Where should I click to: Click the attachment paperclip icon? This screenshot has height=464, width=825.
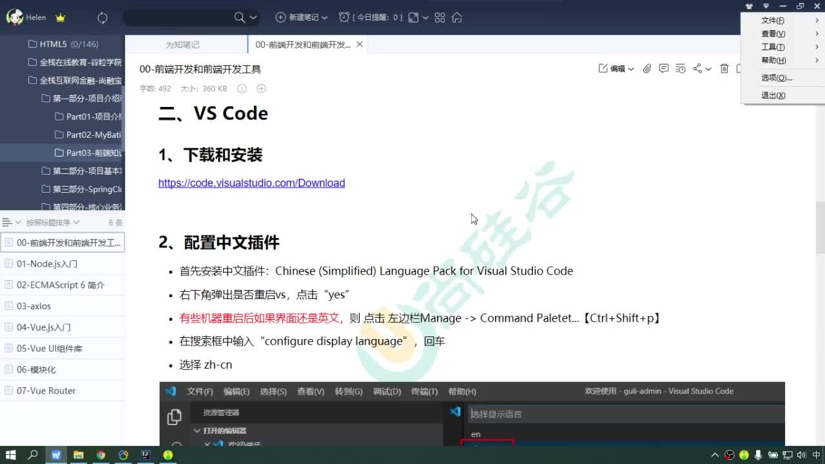pyautogui.click(x=647, y=69)
